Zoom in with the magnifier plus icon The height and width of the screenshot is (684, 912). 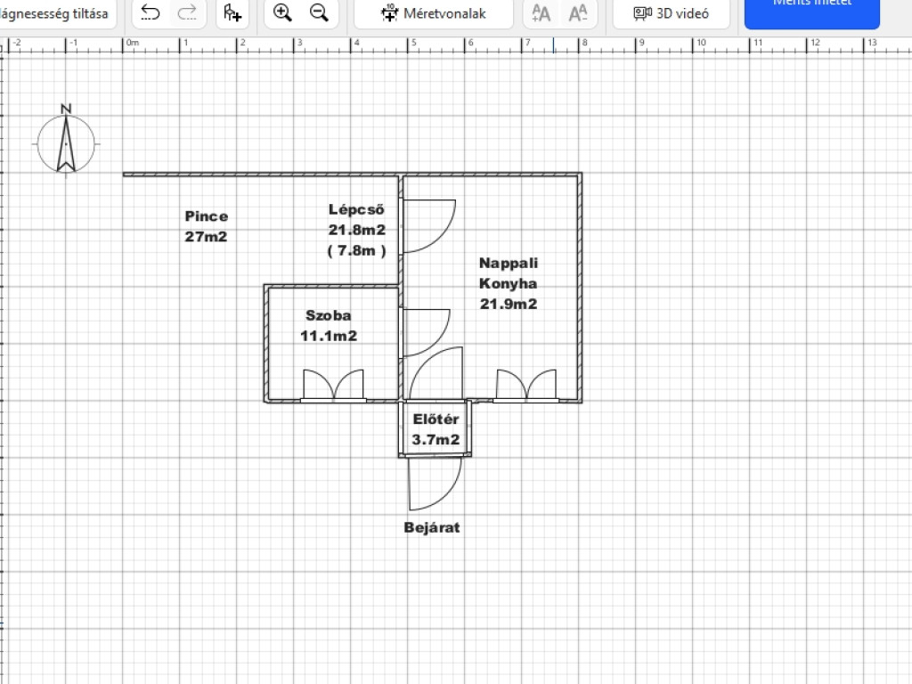click(x=282, y=12)
